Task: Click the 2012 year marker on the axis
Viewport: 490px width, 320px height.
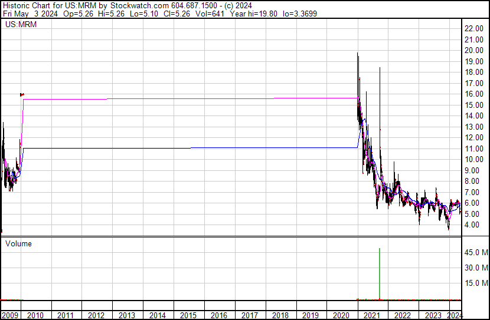Action: point(96,315)
